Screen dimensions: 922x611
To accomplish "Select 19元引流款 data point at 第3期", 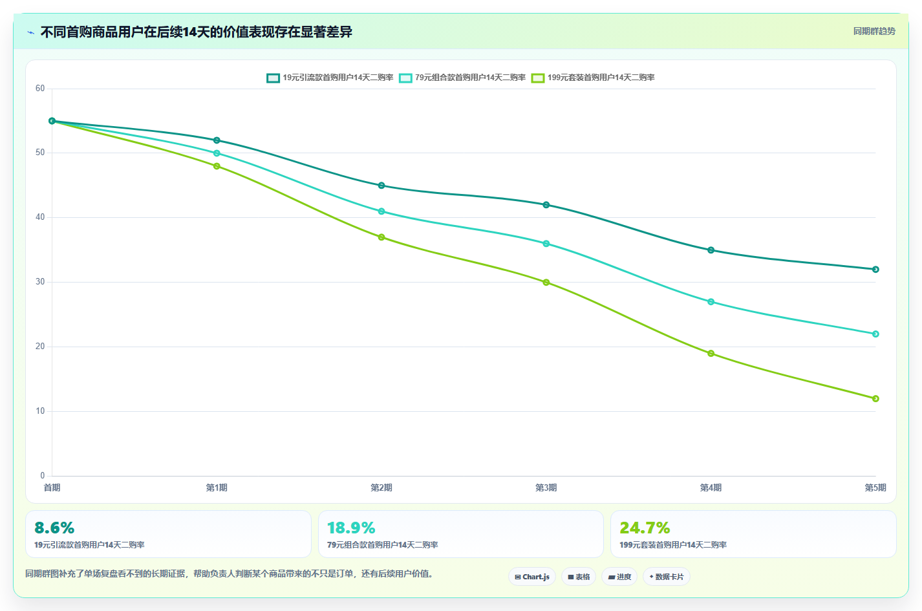I will [x=546, y=205].
